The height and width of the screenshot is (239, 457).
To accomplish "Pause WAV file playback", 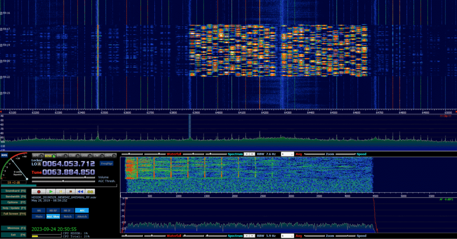I will 61,192.
